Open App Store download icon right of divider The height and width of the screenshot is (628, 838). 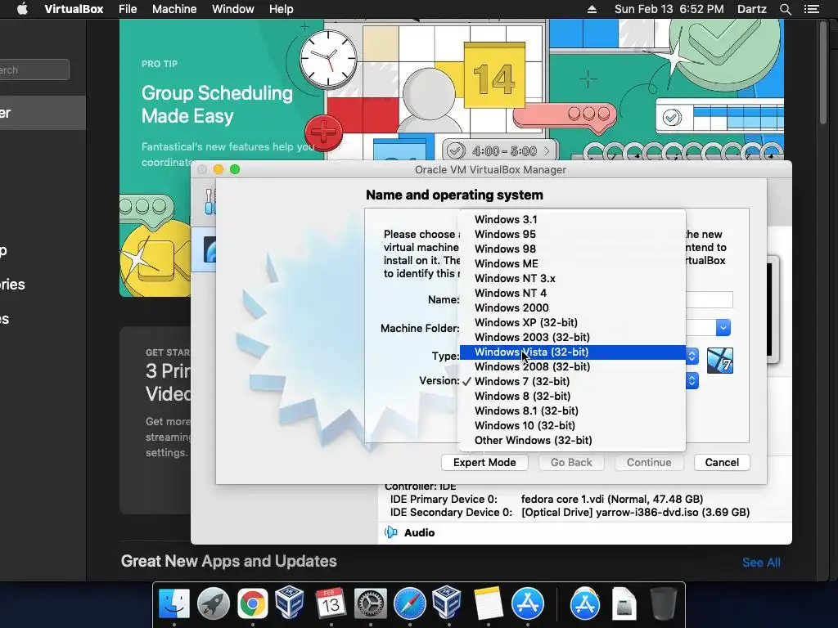pos(584,604)
